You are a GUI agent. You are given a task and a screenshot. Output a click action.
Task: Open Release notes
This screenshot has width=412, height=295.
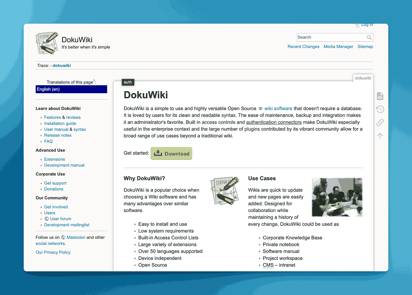click(x=58, y=136)
